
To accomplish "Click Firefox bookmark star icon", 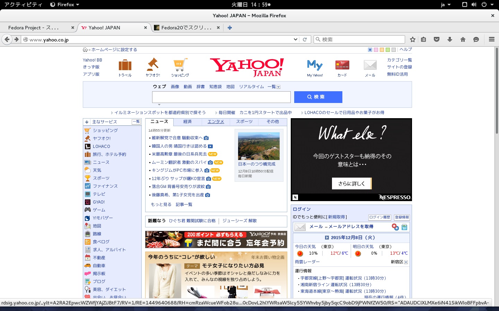I will (x=412, y=39).
